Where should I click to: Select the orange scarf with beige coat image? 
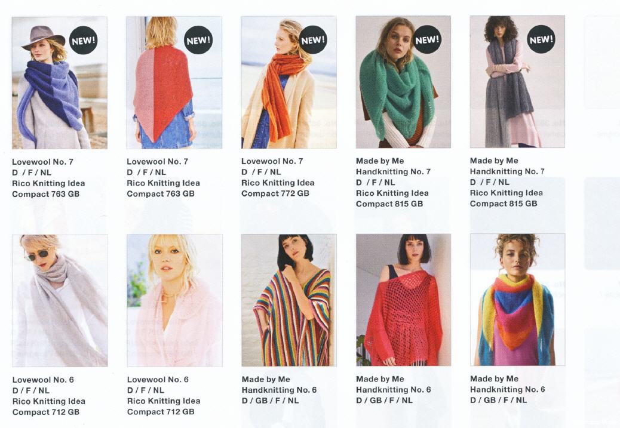click(x=289, y=82)
